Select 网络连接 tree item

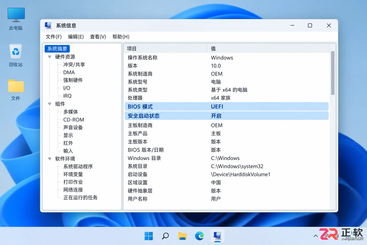[x=73, y=190]
